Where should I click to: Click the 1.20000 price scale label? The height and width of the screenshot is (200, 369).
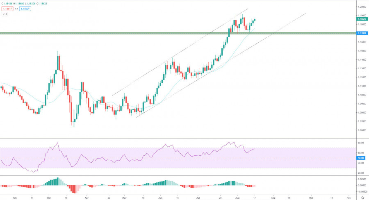point(362,7)
